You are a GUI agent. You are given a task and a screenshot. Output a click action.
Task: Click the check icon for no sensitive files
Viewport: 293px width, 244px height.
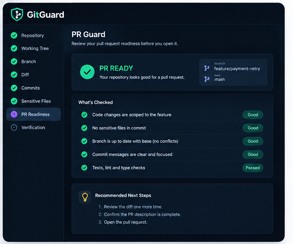click(x=84, y=128)
